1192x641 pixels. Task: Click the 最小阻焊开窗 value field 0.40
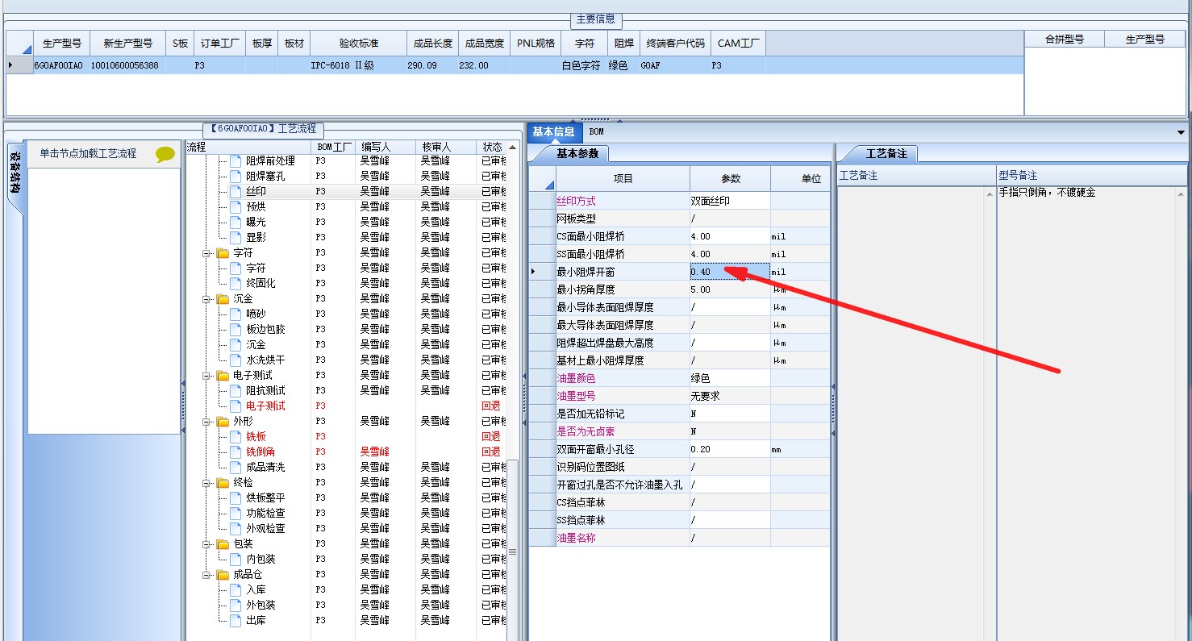click(730, 272)
